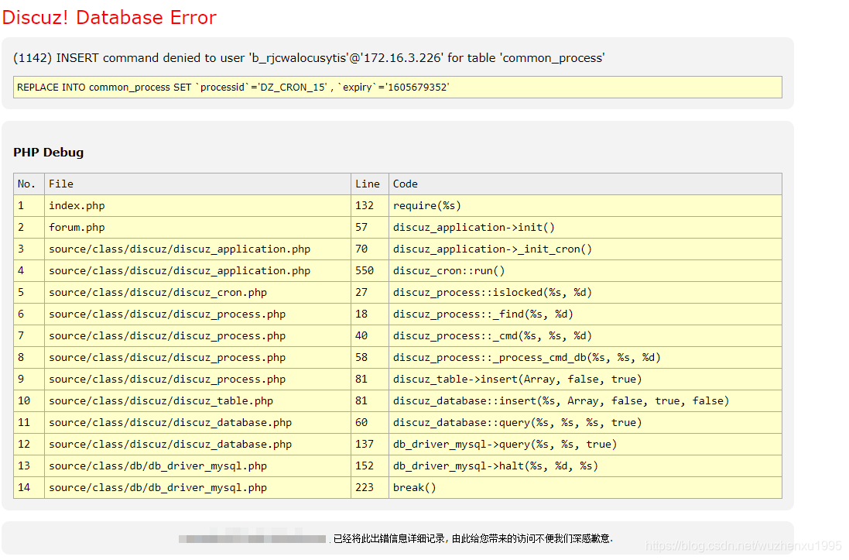Image resolution: width=849 pixels, height=560 pixels.
Task: Click discuz_process::islocked code cell
Action: (x=585, y=293)
